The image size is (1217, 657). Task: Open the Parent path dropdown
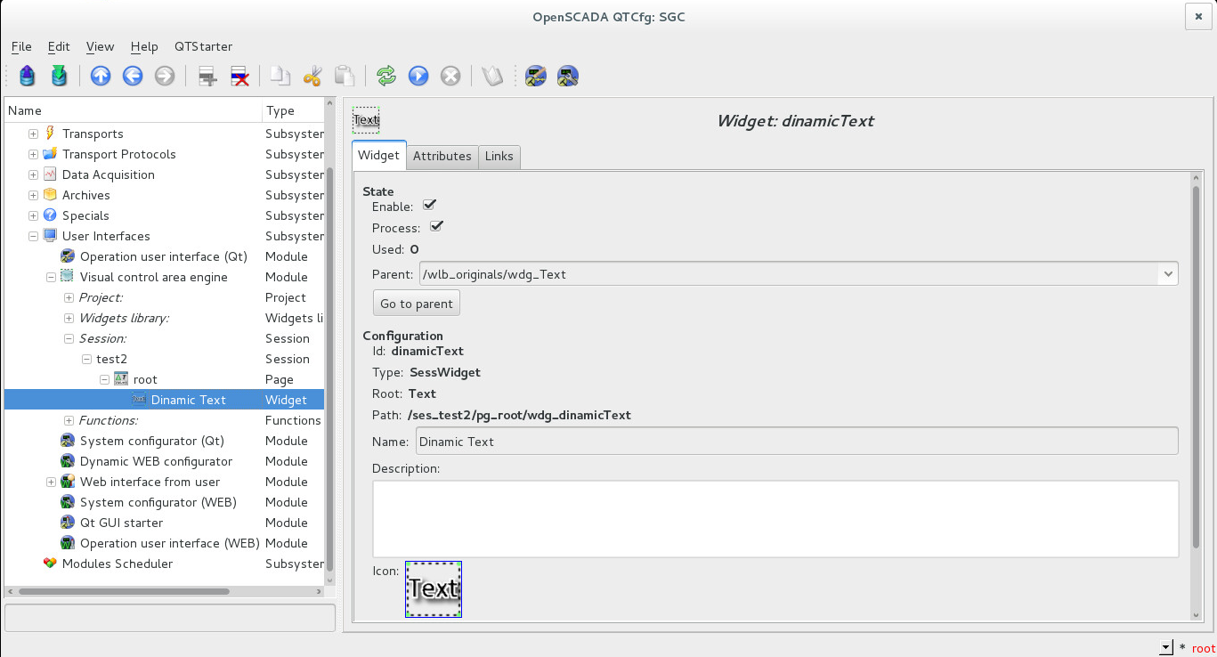(x=1167, y=274)
